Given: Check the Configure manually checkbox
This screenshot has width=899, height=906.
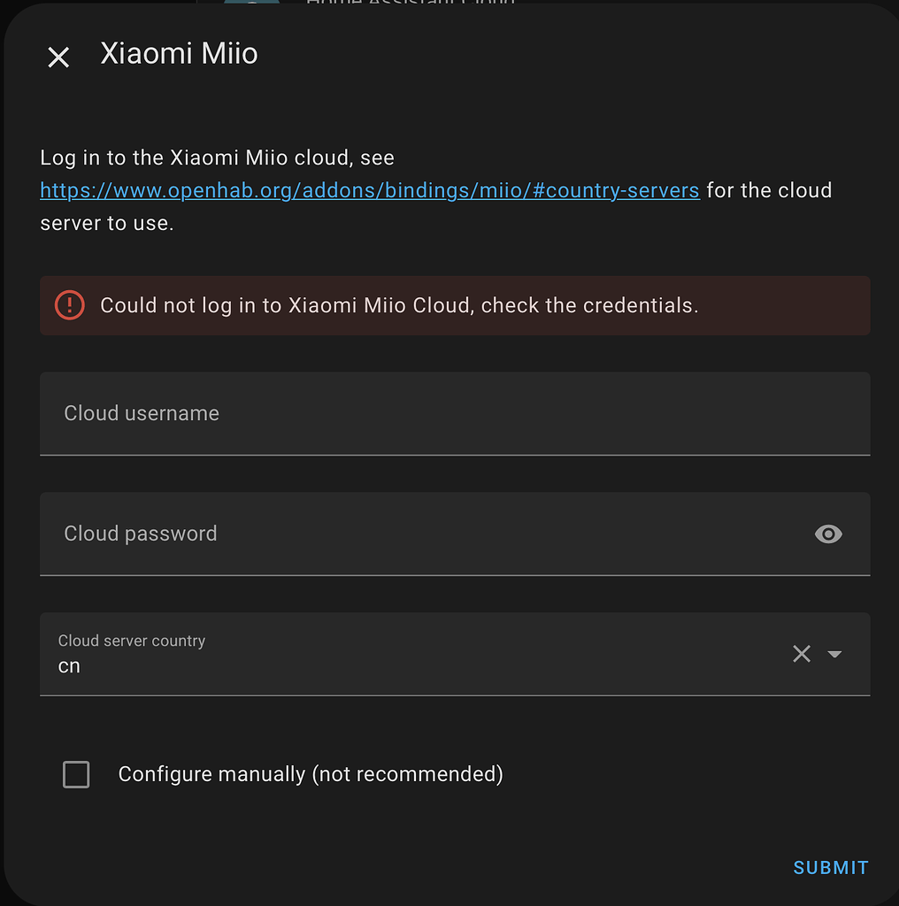Looking at the screenshot, I should [x=76, y=774].
